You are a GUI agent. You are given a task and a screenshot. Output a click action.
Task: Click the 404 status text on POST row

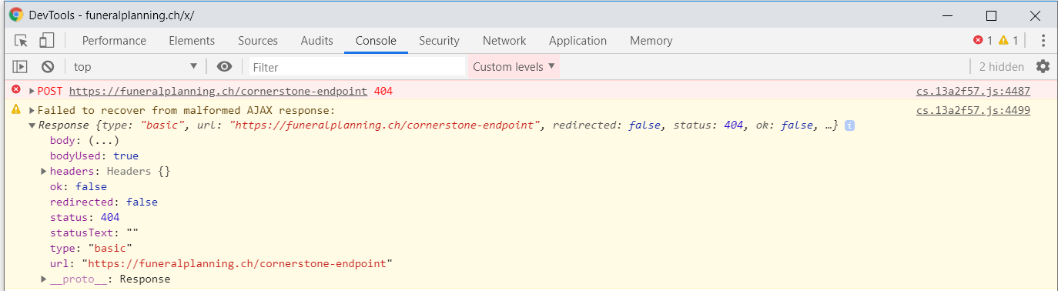tap(383, 91)
